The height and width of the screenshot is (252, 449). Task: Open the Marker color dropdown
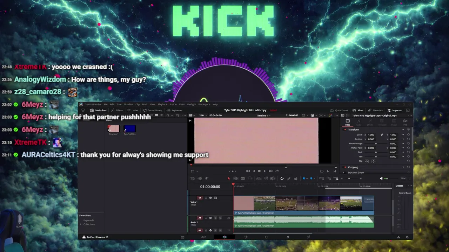314,178
